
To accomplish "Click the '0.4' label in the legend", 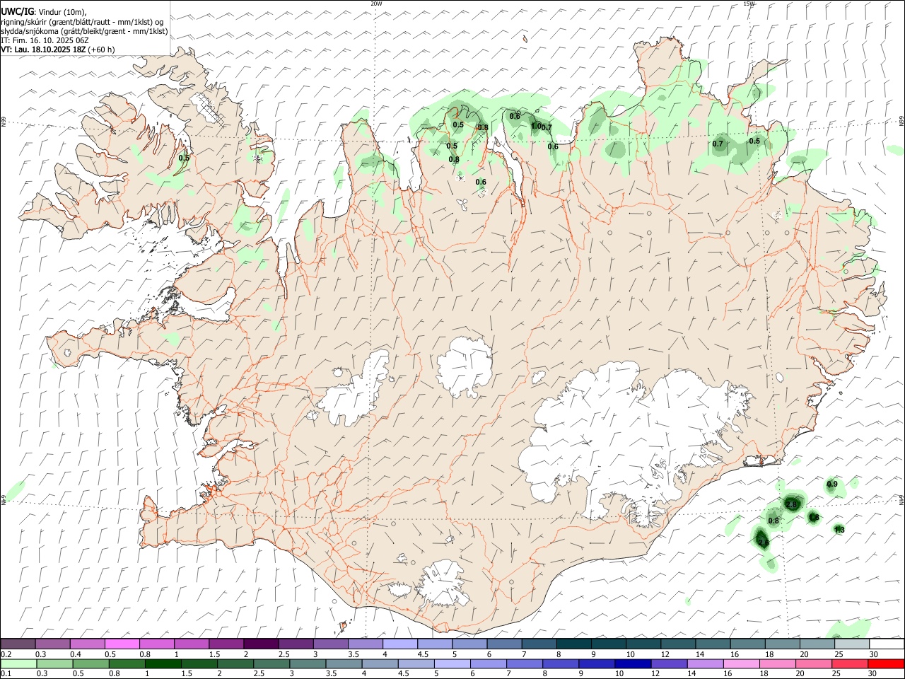I will click(x=76, y=654).
